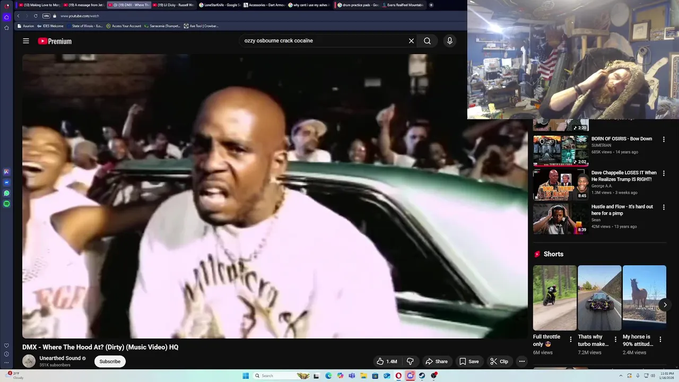Open Aria AI in the Opera sidebar
The width and height of the screenshot is (679, 382).
6,172
